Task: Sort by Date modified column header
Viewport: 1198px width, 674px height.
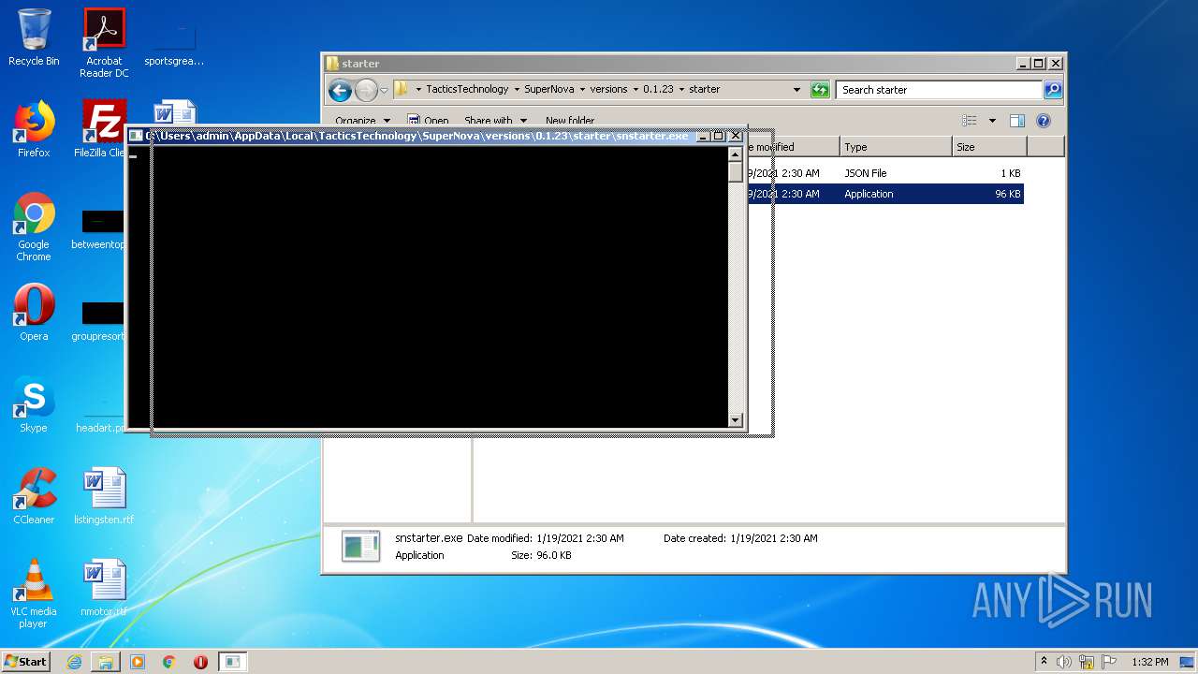Action: (x=793, y=147)
